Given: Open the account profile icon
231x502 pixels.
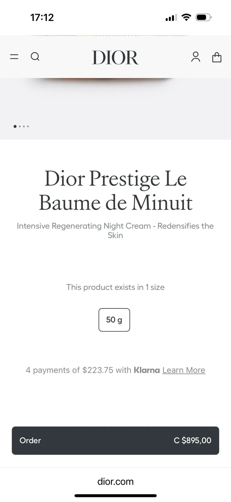Looking at the screenshot, I should point(196,57).
